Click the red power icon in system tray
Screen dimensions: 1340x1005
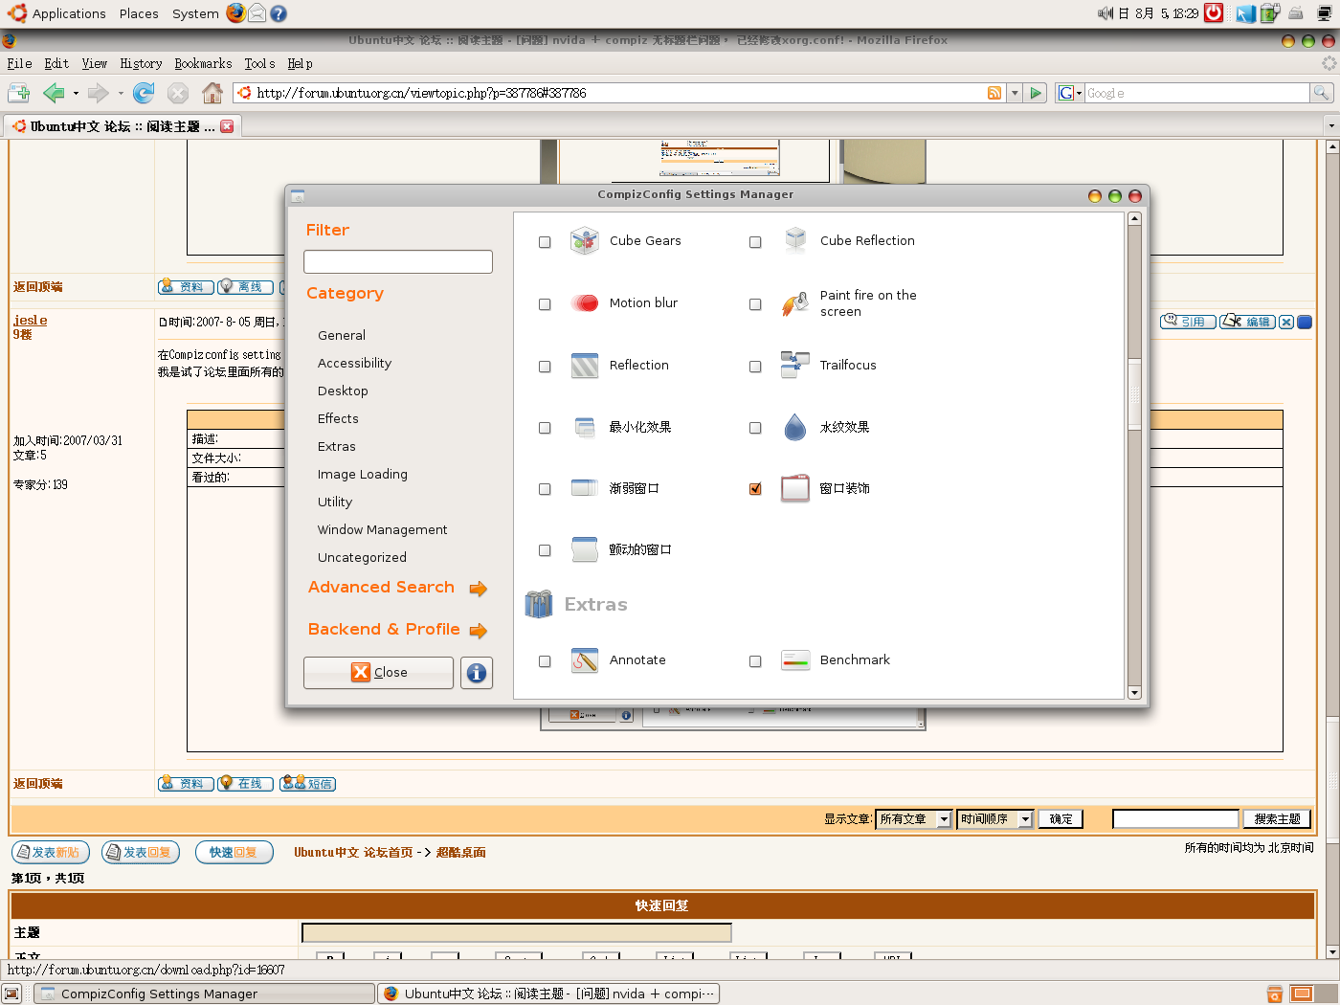click(x=1214, y=12)
